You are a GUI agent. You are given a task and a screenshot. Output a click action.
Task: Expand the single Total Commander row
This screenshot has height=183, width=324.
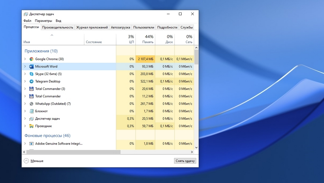coord(25,96)
